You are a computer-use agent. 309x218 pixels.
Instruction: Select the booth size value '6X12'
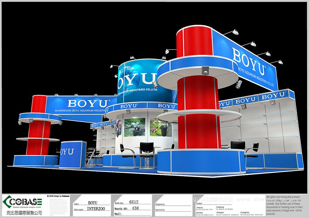(x=134, y=202)
